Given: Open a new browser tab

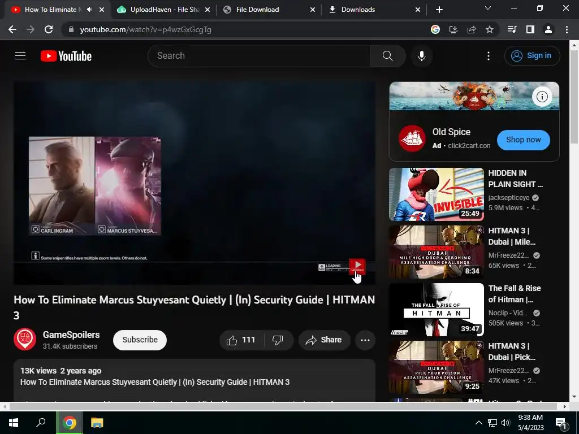Looking at the screenshot, I should pos(439,10).
